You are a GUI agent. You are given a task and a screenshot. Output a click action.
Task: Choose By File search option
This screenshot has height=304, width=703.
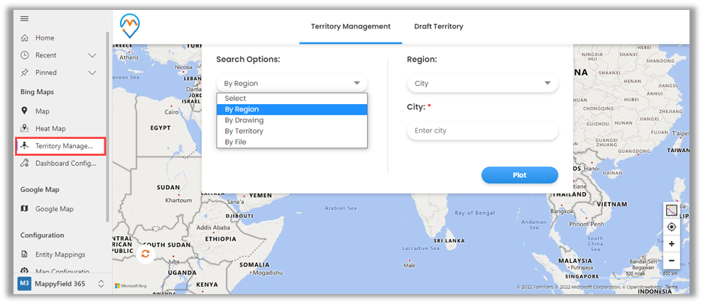click(x=235, y=142)
